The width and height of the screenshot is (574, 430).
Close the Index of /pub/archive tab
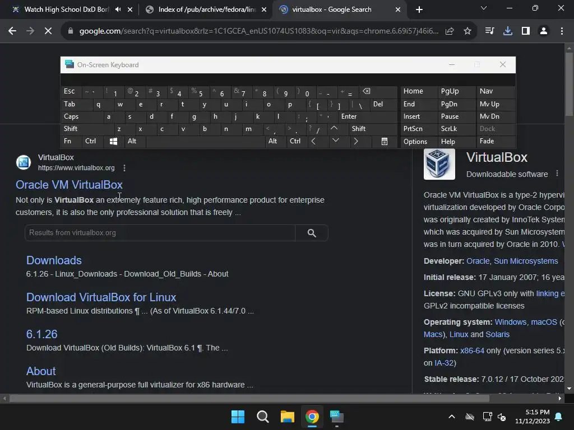tap(264, 10)
